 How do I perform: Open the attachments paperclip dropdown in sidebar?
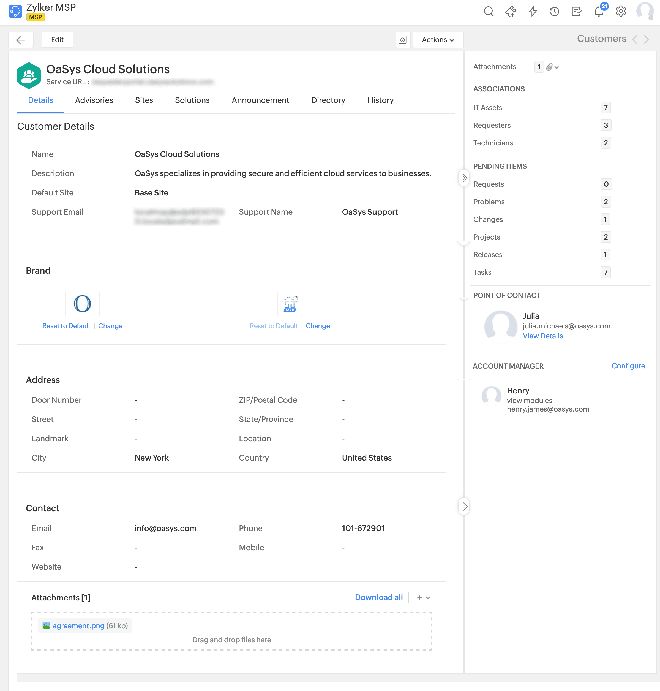click(x=552, y=67)
